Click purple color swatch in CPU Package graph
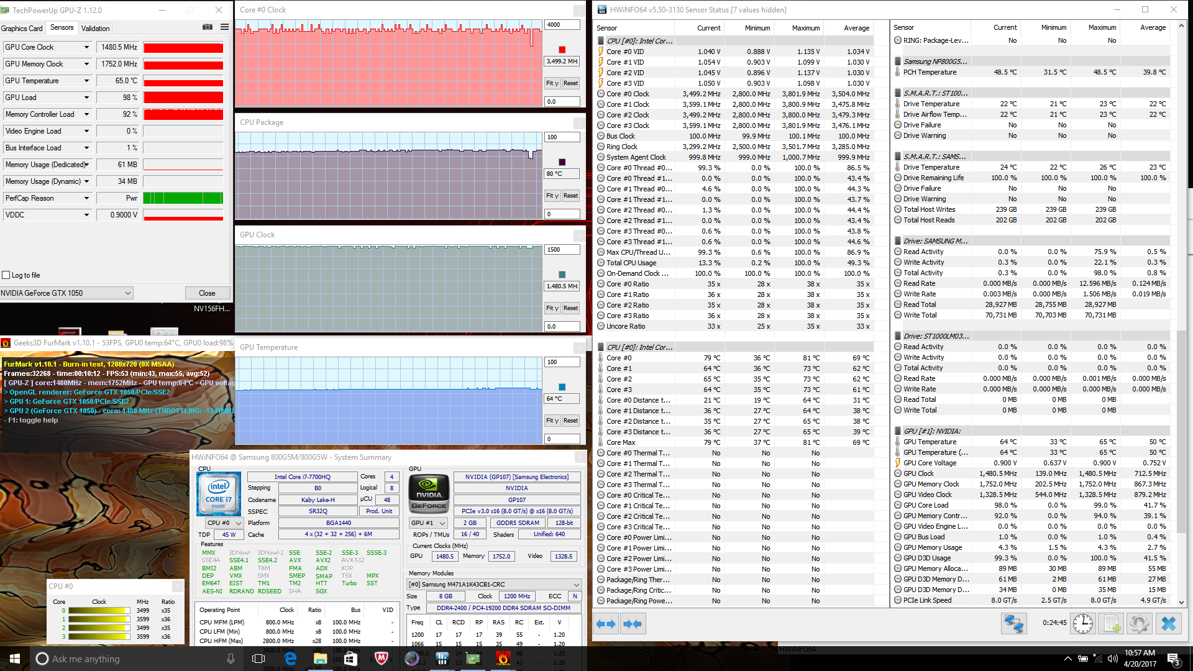The height and width of the screenshot is (671, 1193). pyautogui.click(x=562, y=162)
